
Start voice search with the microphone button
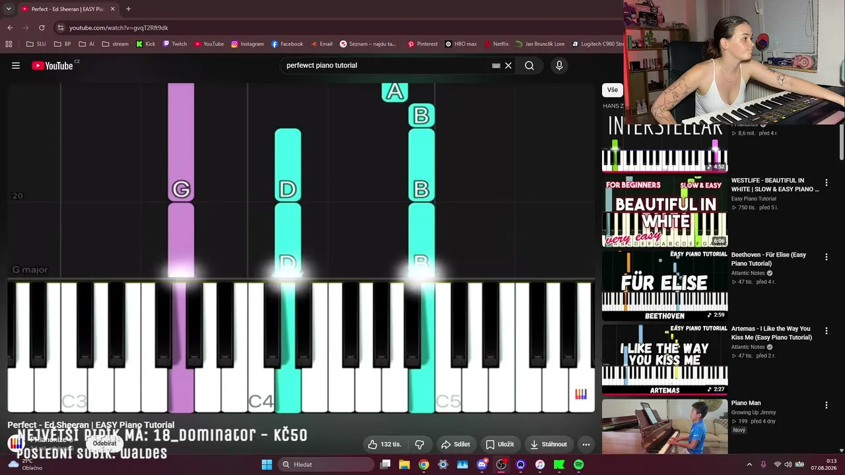tap(559, 65)
